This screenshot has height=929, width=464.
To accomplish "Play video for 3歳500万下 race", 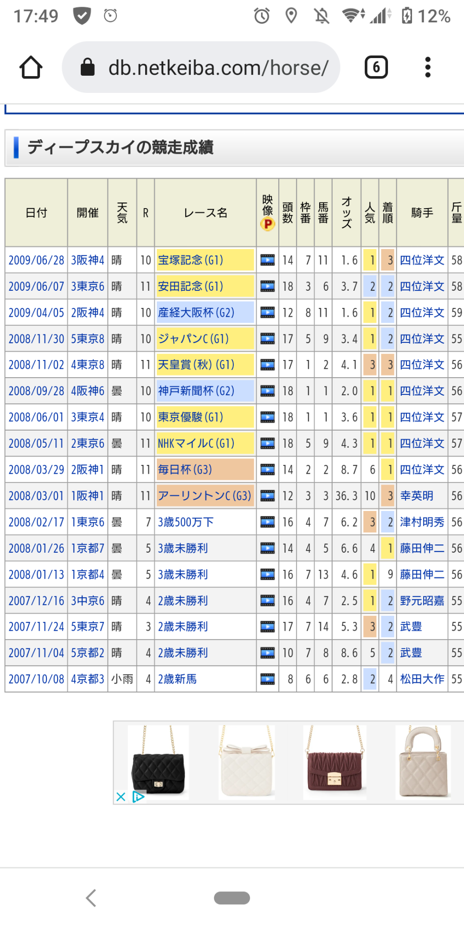I will click(x=268, y=522).
